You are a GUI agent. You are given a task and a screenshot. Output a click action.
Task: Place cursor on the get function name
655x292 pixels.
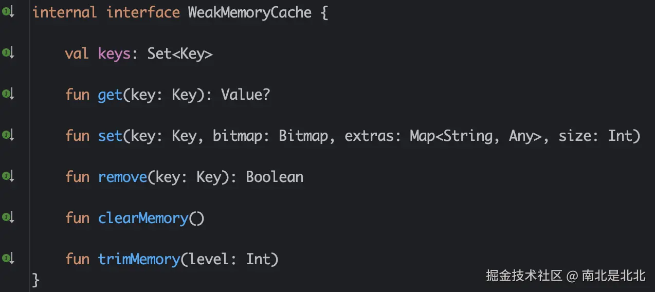110,95
